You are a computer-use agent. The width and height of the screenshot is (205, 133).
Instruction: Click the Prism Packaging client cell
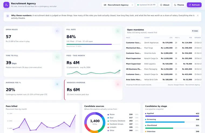pos(151,69)
